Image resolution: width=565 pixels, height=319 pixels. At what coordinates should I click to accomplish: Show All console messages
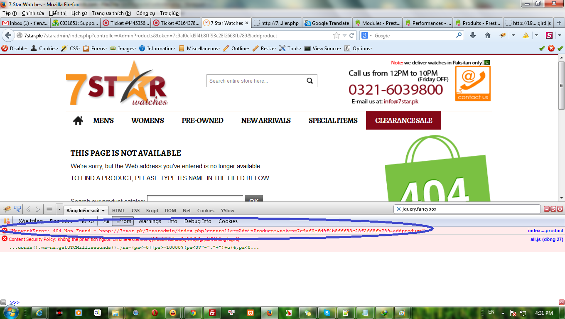pyautogui.click(x=106, y=221)
